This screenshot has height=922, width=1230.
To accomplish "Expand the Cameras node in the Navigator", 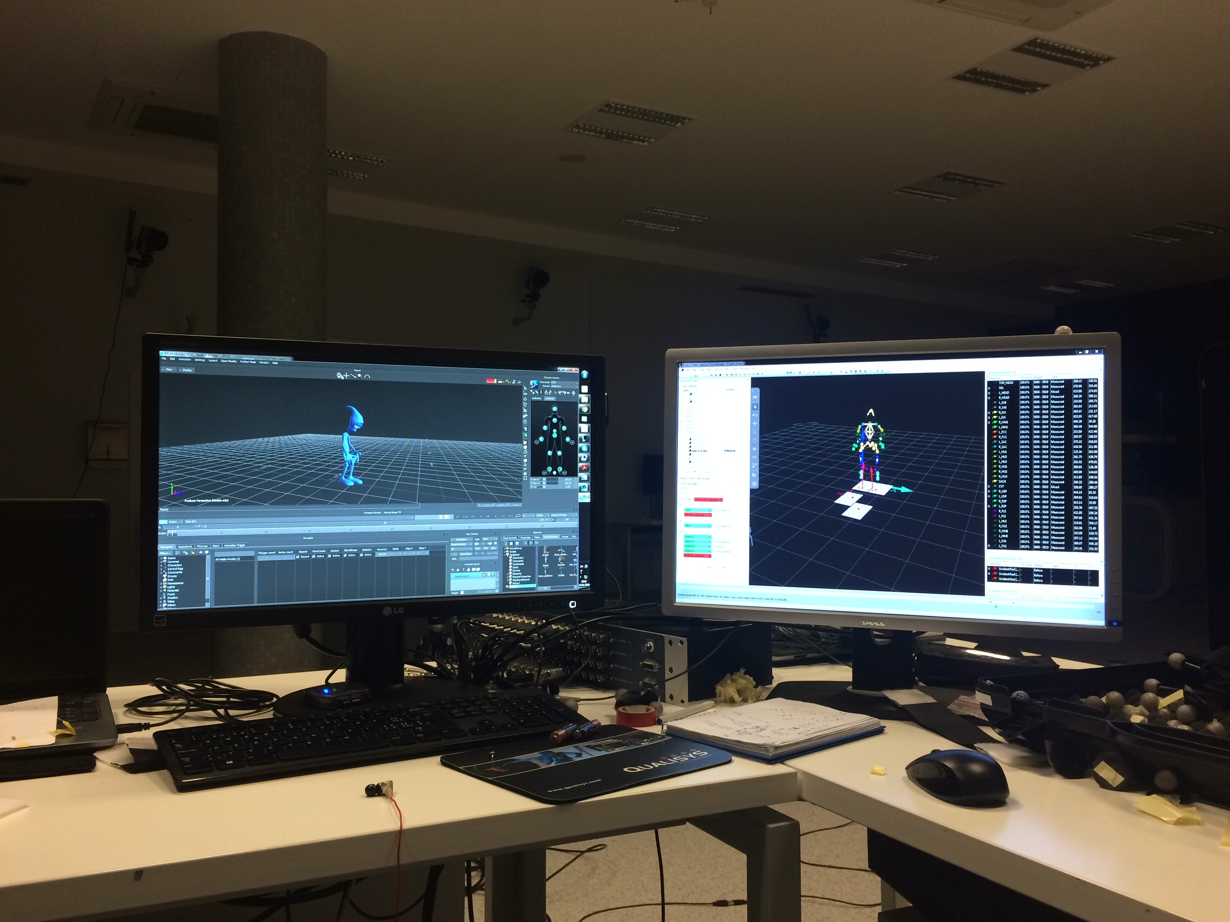I will pos(161,562).
